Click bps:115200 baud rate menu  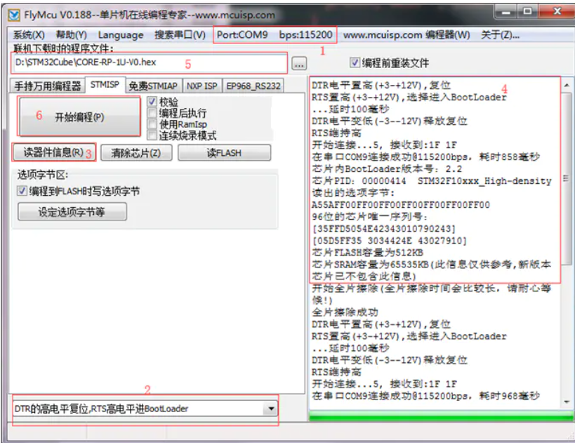tap(305, 35)
